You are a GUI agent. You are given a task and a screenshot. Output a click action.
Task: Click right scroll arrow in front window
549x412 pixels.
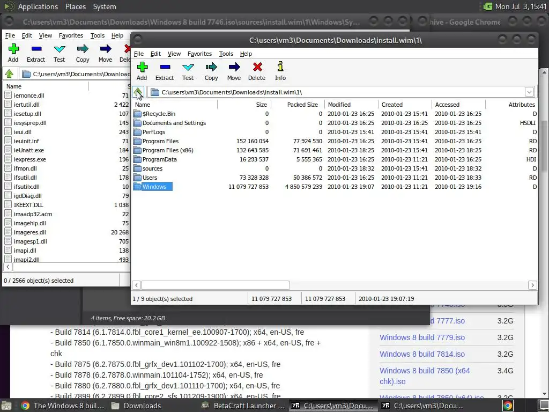tap(532, 285)
